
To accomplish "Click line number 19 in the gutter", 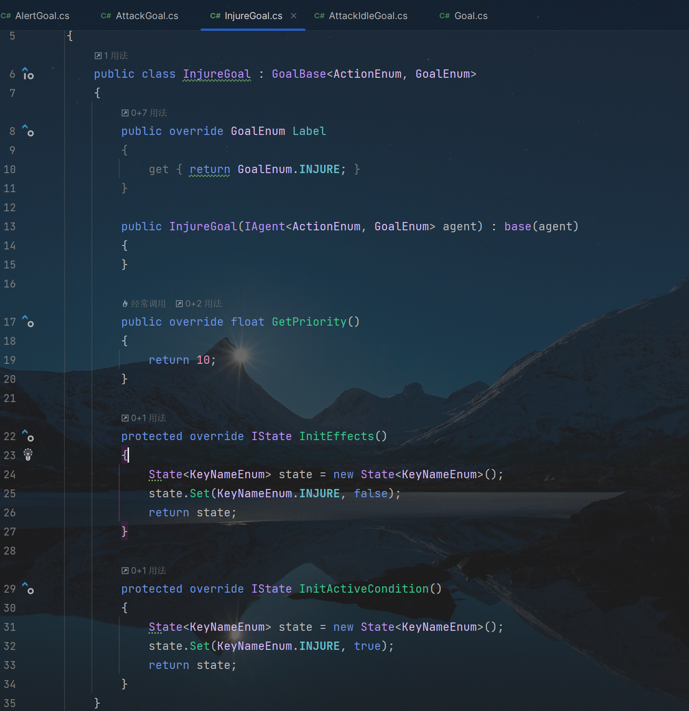I will coord(10,360).
